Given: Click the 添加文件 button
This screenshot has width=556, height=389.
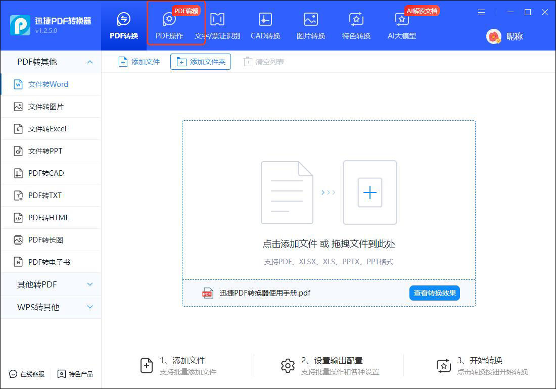Looking at the screenshot, I should 139,62.
